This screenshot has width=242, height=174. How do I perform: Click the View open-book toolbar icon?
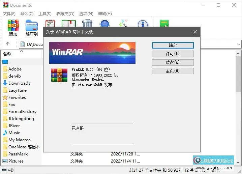(x=69, y=23)
